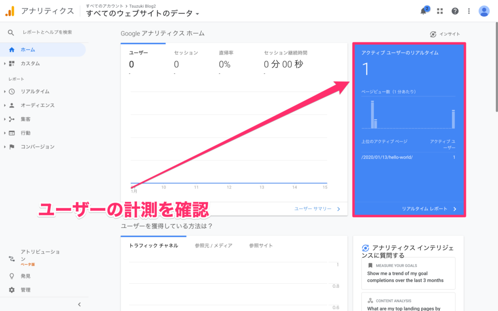Click the インサイト button label
The image size is (498, 311).
450,34
